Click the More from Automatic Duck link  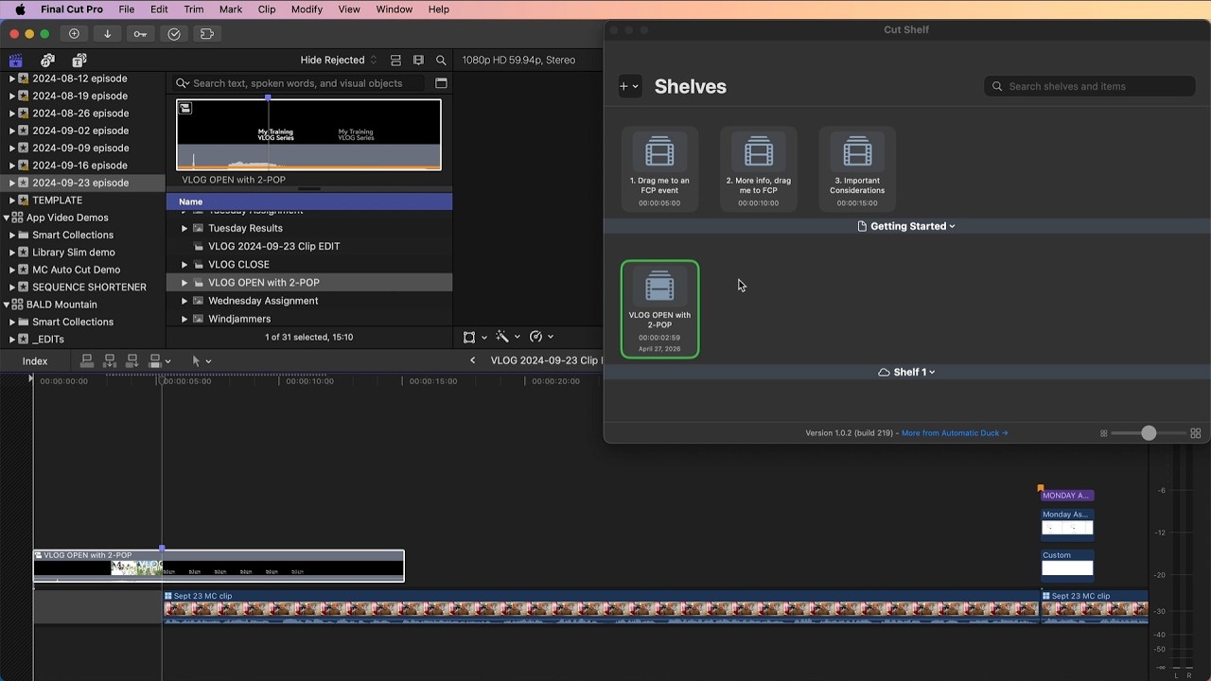coord(954,433)
